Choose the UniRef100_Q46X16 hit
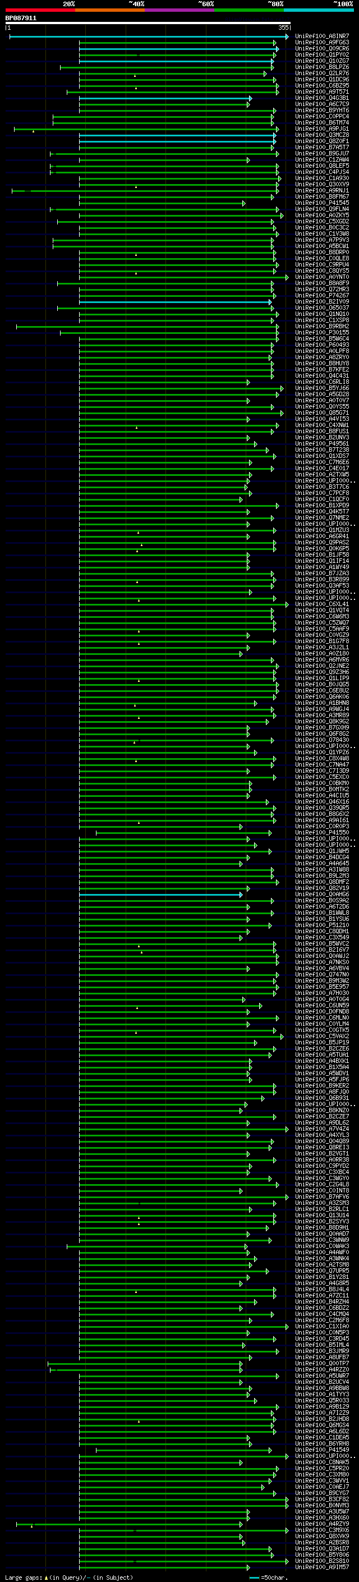359x1582 pixels. click(322, 801)
